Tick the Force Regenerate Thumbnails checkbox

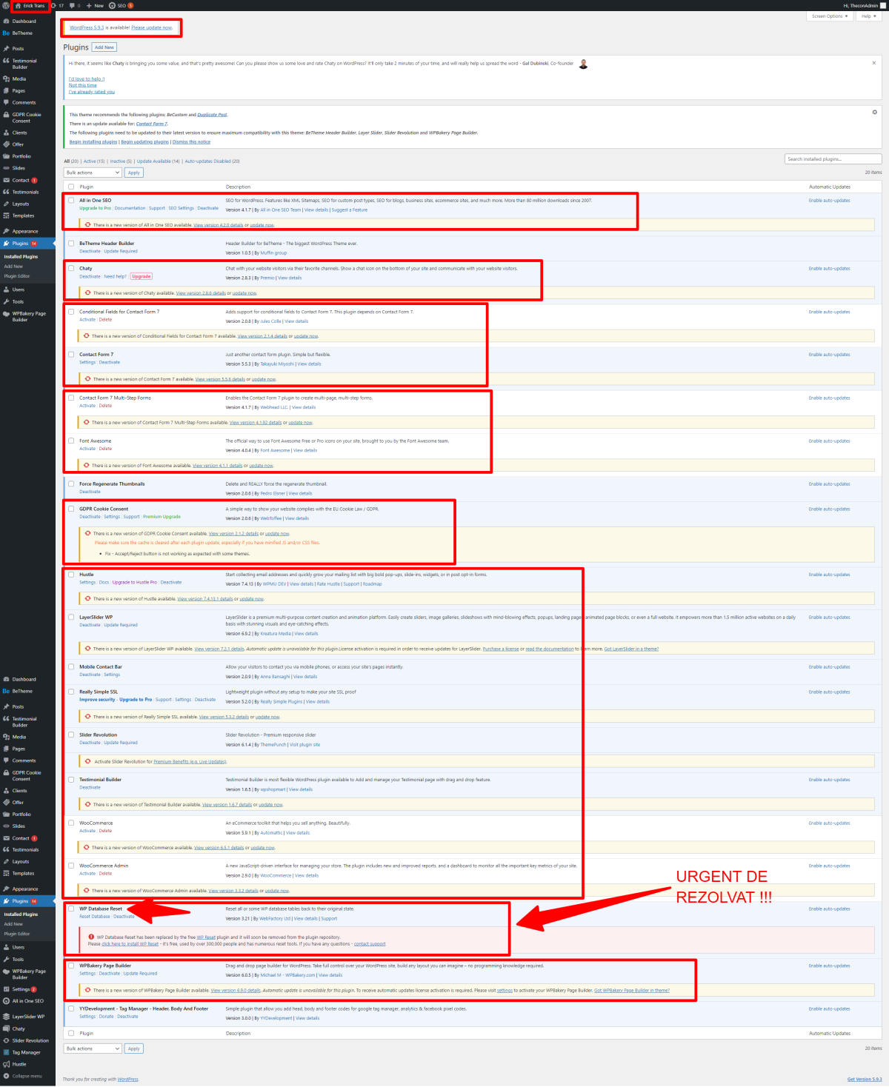coord(71,484)
